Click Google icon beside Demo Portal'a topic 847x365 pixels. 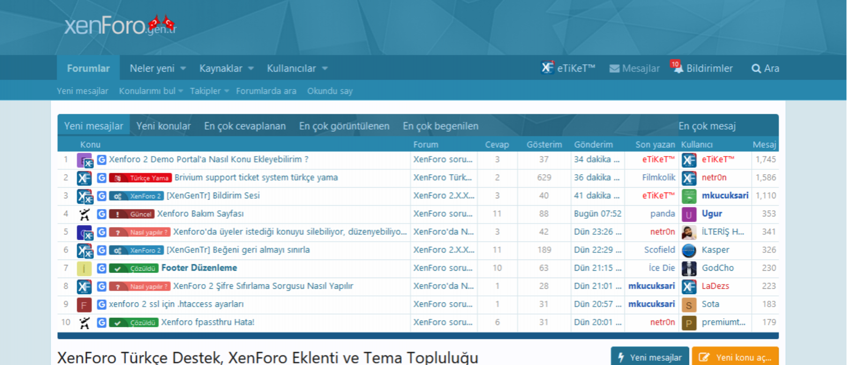[x=101, y=159]
